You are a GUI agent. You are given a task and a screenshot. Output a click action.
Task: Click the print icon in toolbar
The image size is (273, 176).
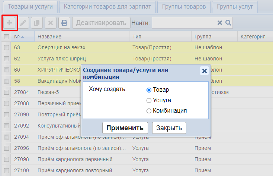click(64, 23)
